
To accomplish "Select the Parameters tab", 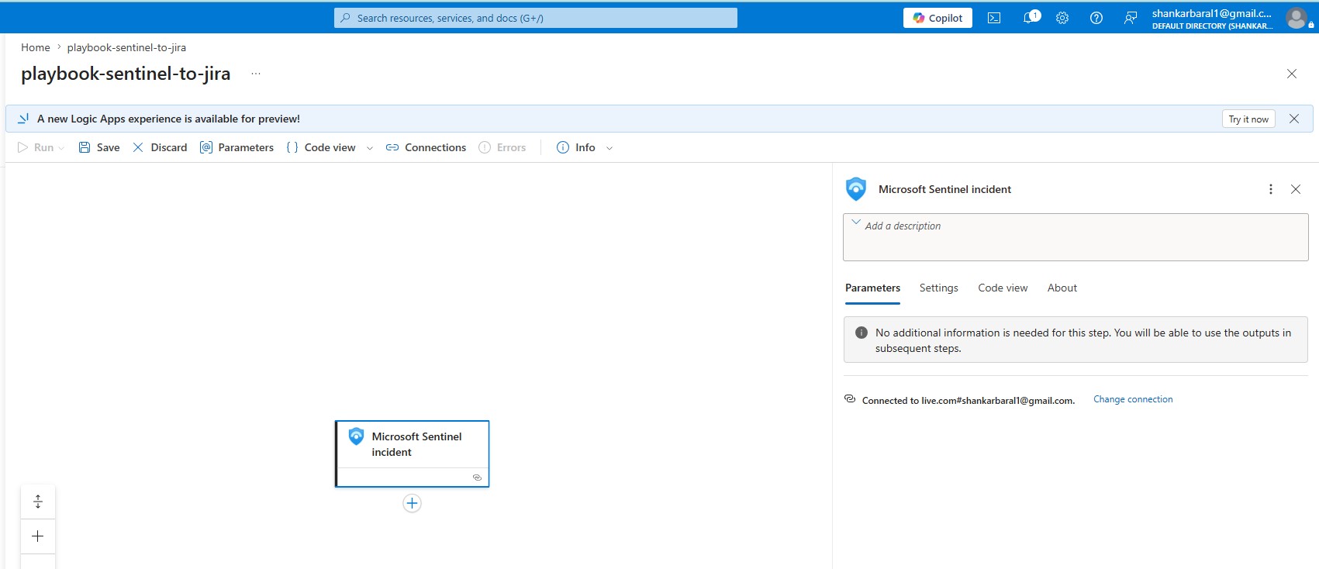I will click(x=872, y=288).
